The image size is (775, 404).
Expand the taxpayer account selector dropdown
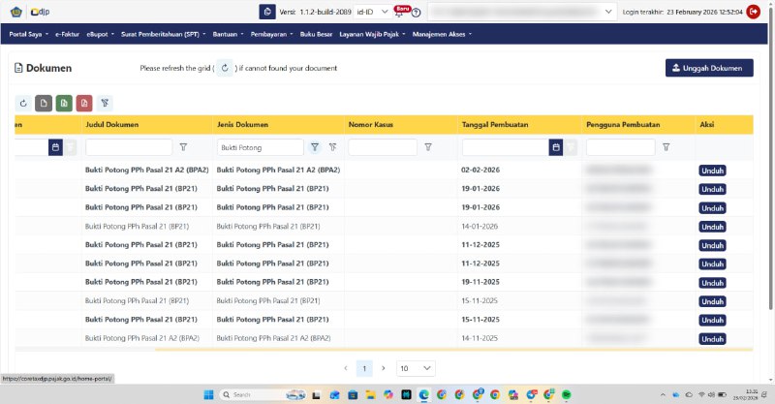[x=608, y=12]
